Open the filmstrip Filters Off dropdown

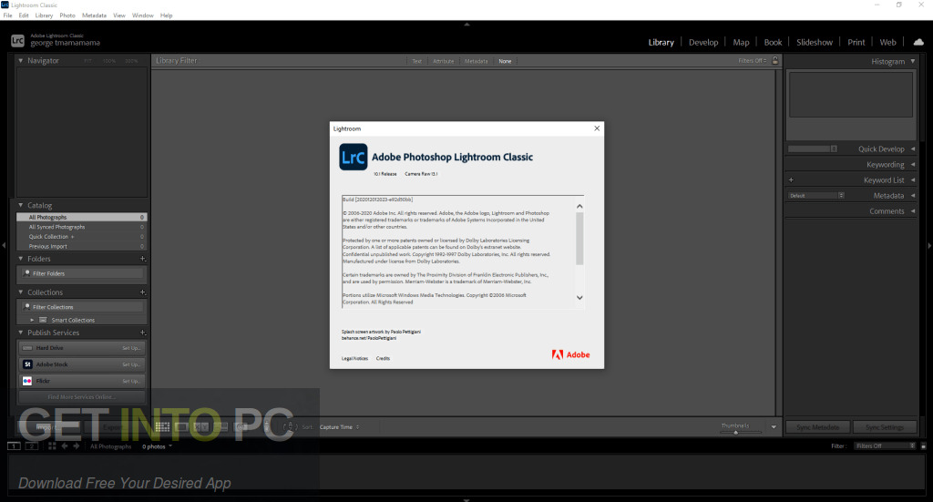click(x=885, y=446)
